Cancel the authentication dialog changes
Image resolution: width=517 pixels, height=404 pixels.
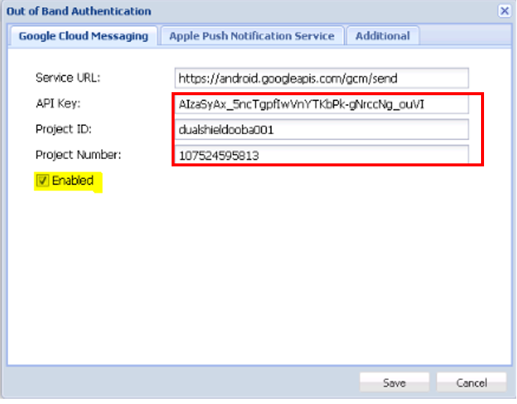pyautogui.click(x=471, y=382)
